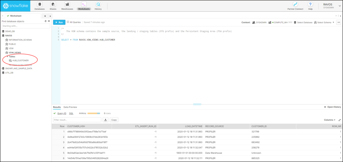Viewport: 343px width, 162px height.
Task: Run the SQL query
Action: pos(59,22)
